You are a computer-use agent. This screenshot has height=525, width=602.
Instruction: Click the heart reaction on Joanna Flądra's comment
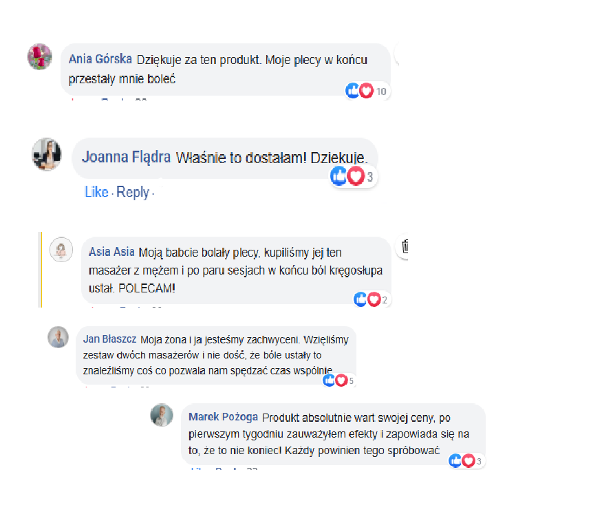pos(356,176)
